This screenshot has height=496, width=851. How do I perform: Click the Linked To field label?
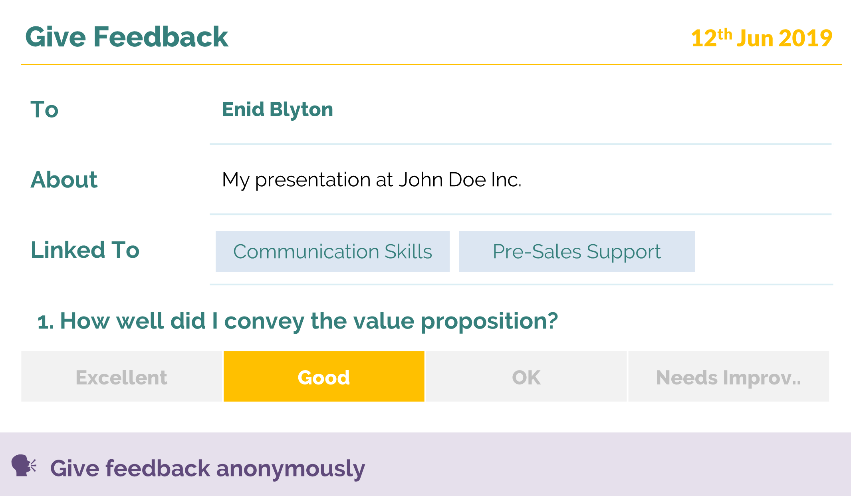[x=85, y=250]
